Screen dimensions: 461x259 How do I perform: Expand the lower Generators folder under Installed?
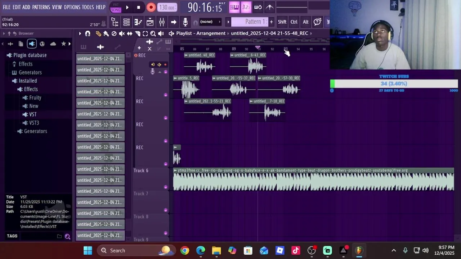click(32, 131)
